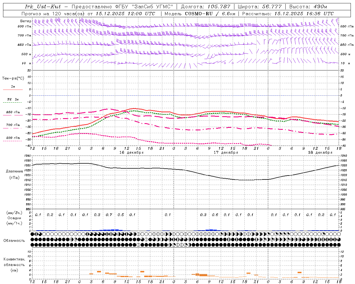Select the Td 2м dew point legend entry
The width and height of the screenshot is (355, 284).
13,99
